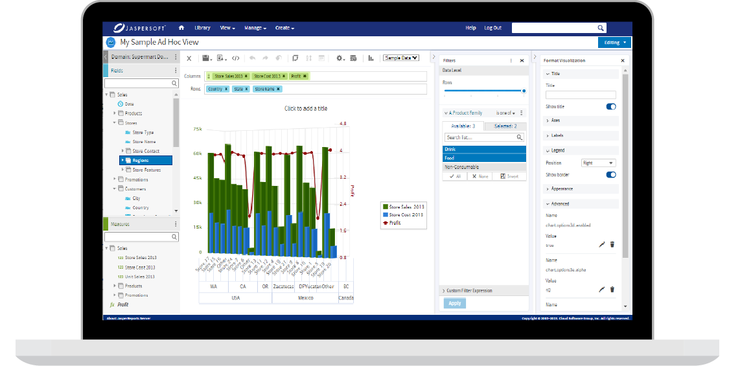
Task: Click the Invert button in filter list
Action: coord(509,176)
